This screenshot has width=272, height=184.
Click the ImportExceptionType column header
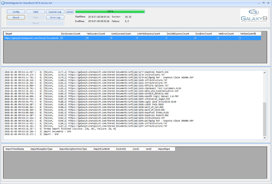point(43,149)
